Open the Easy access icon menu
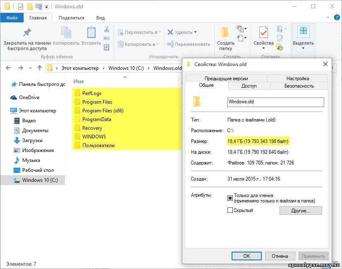The image size is (342, 269). (242, 38)
